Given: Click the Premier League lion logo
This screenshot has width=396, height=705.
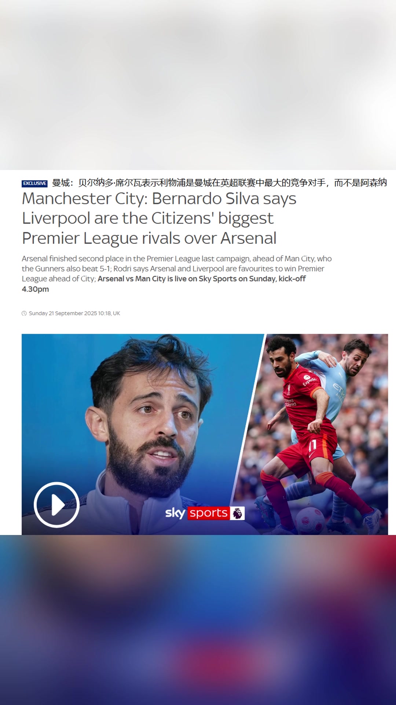Looking at the screenshot, I should 238,513.
